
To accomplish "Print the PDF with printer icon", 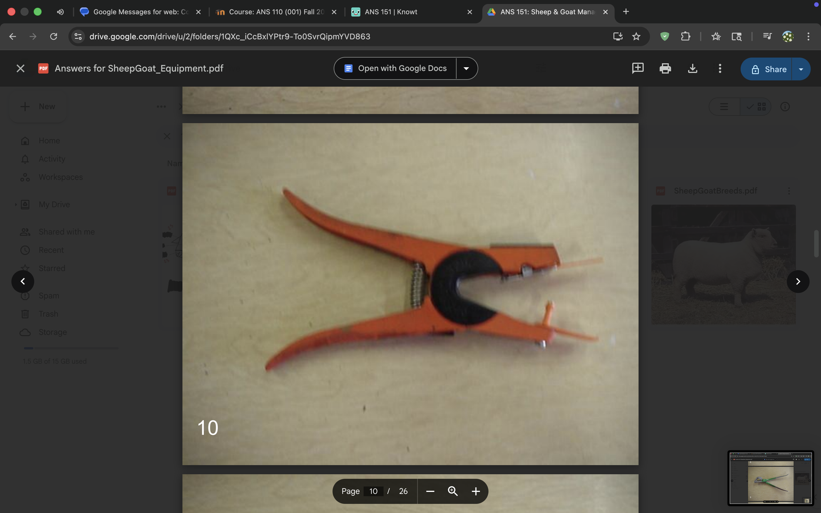I will point(665,68).
